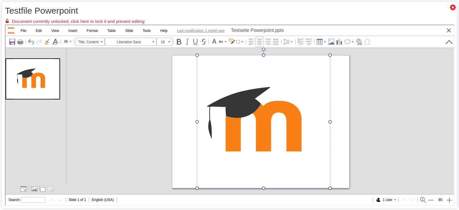The image size is (459, 210).
Task: Toggle bulleted list formatting
Action: pyautogui.click(x=309, y=42)
